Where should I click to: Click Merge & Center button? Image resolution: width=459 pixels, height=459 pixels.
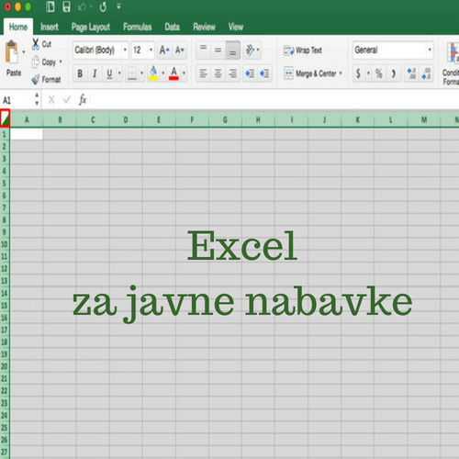tap(309, 73)
